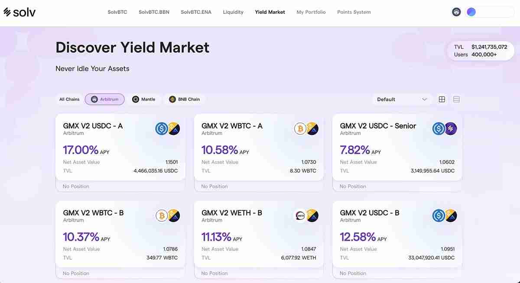Click the Solv logo
This screenshot has height=283, width=520.
(x=19, y=12)
